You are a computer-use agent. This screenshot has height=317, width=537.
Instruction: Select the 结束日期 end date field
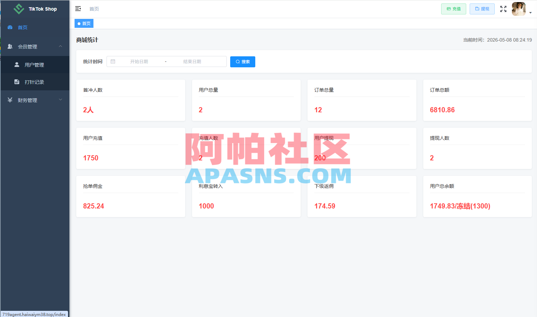tap(192, 61)
